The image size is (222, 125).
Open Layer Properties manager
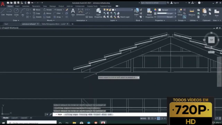pyautogui.click(x=98, y=13)
